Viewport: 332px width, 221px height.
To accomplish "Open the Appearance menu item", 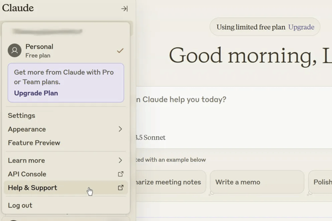I will [27, 129].
